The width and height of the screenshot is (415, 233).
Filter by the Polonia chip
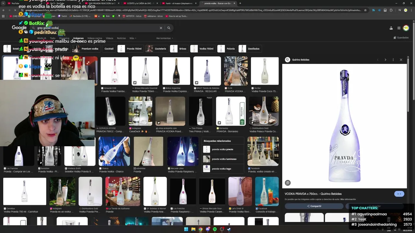coord(227,49)
